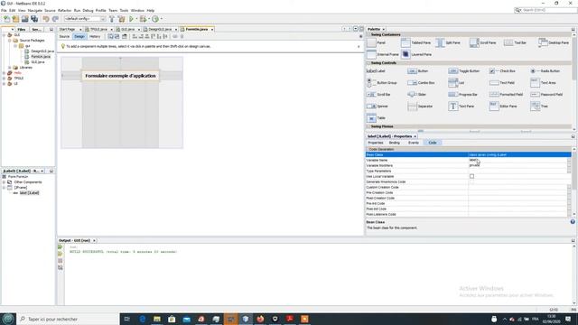
Task: Open the Properties tab of label
Action: pyautogui.click(x=376, y=143)
